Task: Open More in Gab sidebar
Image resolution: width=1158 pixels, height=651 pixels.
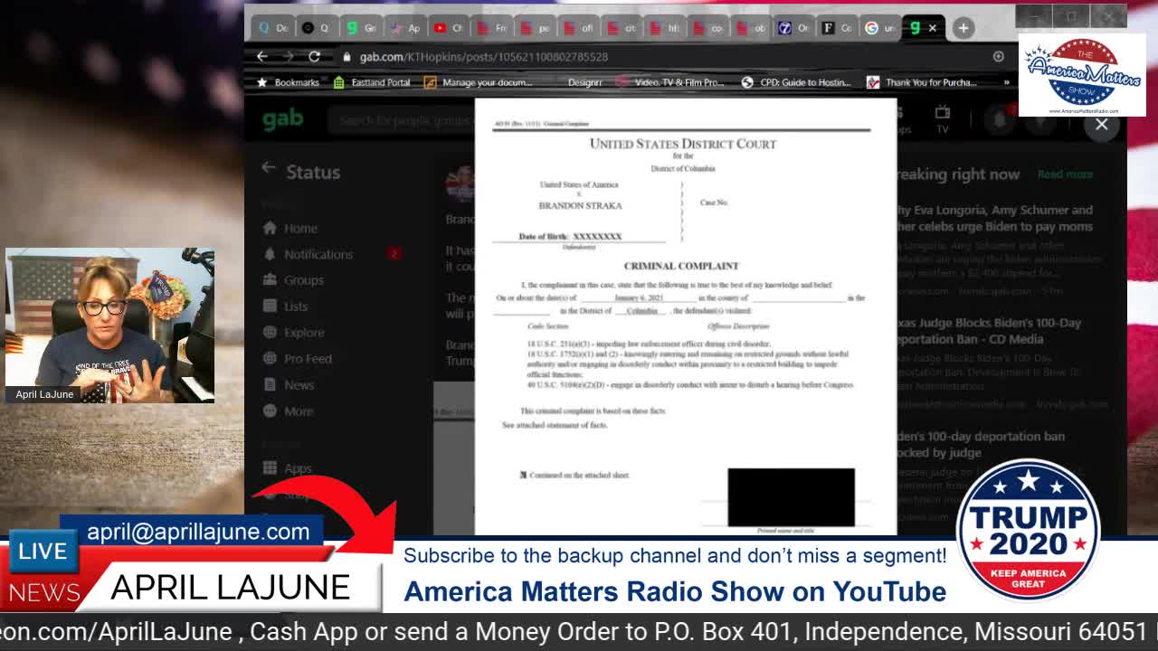Action: (288, 411)
